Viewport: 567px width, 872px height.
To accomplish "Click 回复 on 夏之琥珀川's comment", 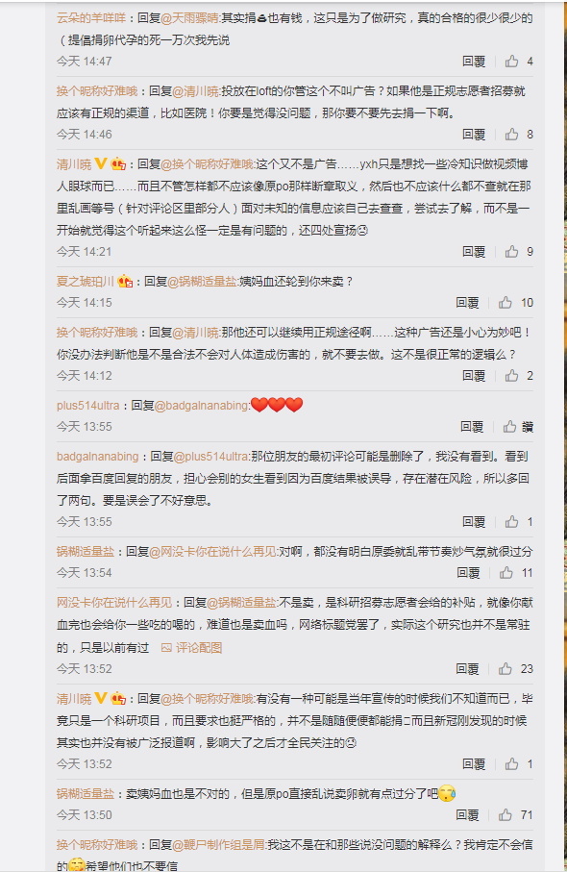I will point(467,303).
